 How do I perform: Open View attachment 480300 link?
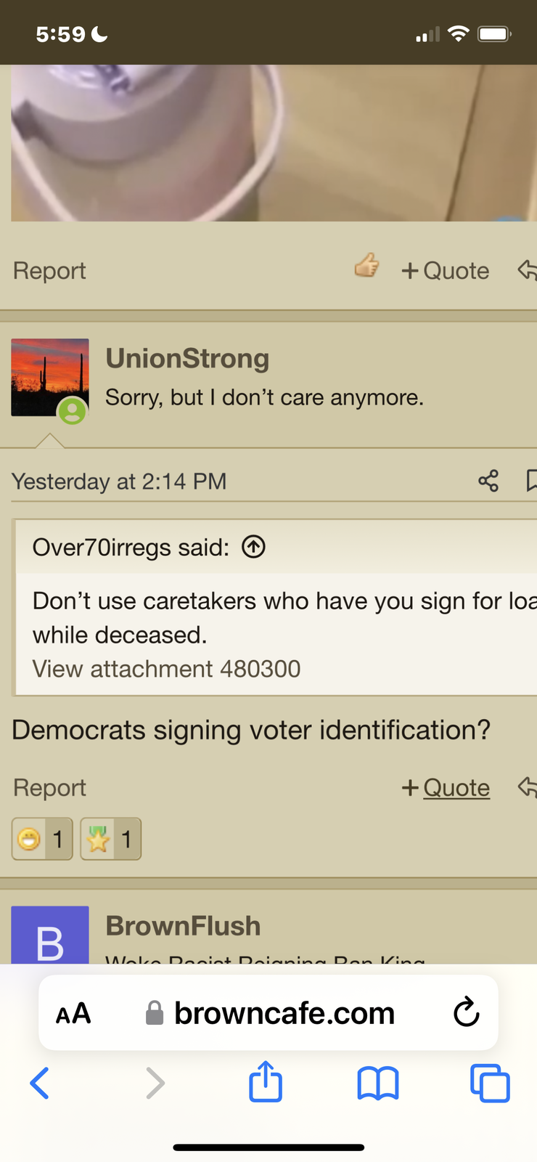pyautogui.click(x=166, y=668)
